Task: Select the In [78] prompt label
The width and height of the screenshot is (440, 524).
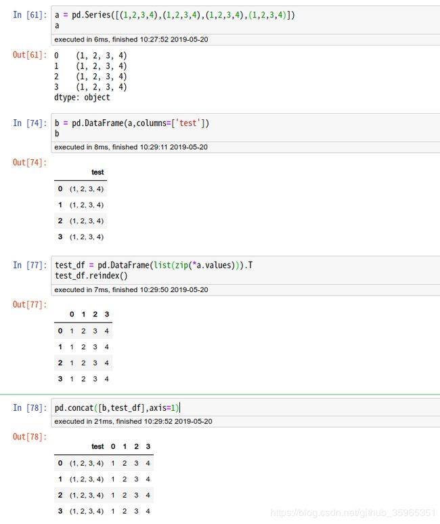Action: tap(30, 407)
